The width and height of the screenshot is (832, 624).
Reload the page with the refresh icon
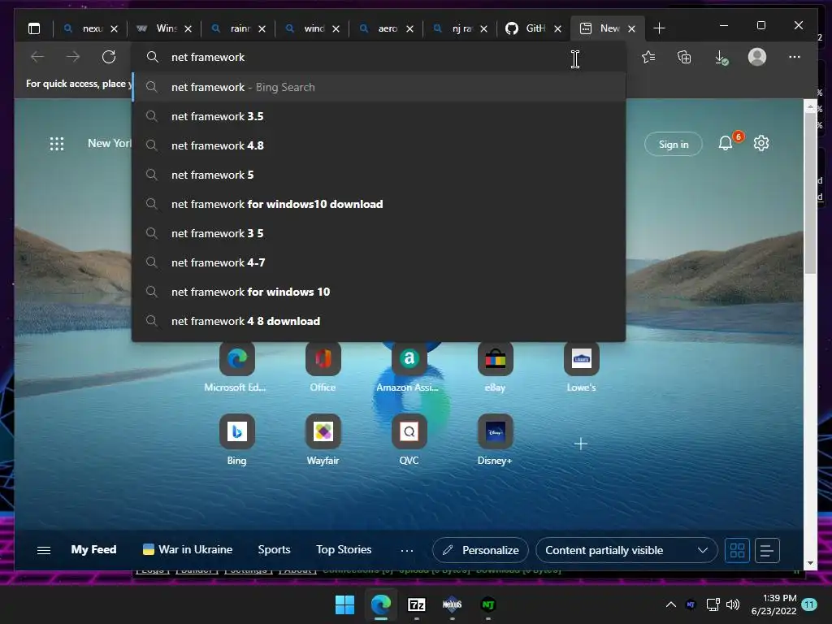[x=109, y=57]
